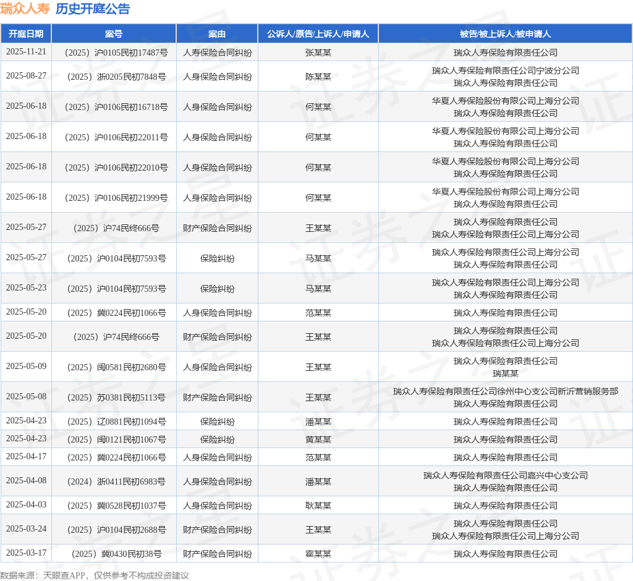Select the 开庭日期 column header
633x581 pixels.
click(26, 34)
